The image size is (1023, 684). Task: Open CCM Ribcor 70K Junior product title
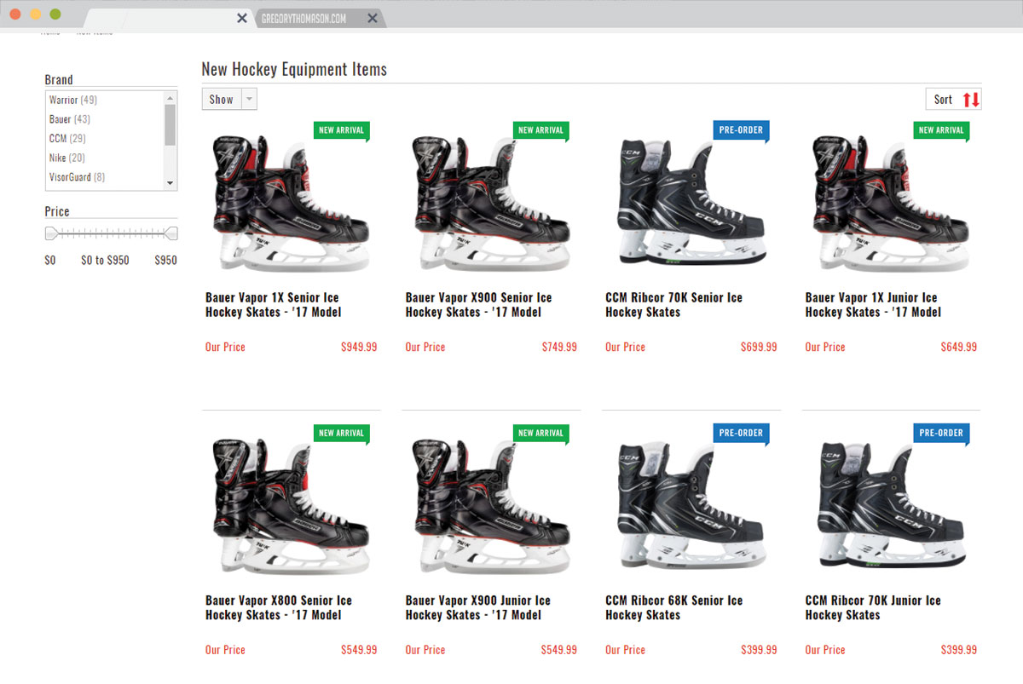[x=873, y=607]
